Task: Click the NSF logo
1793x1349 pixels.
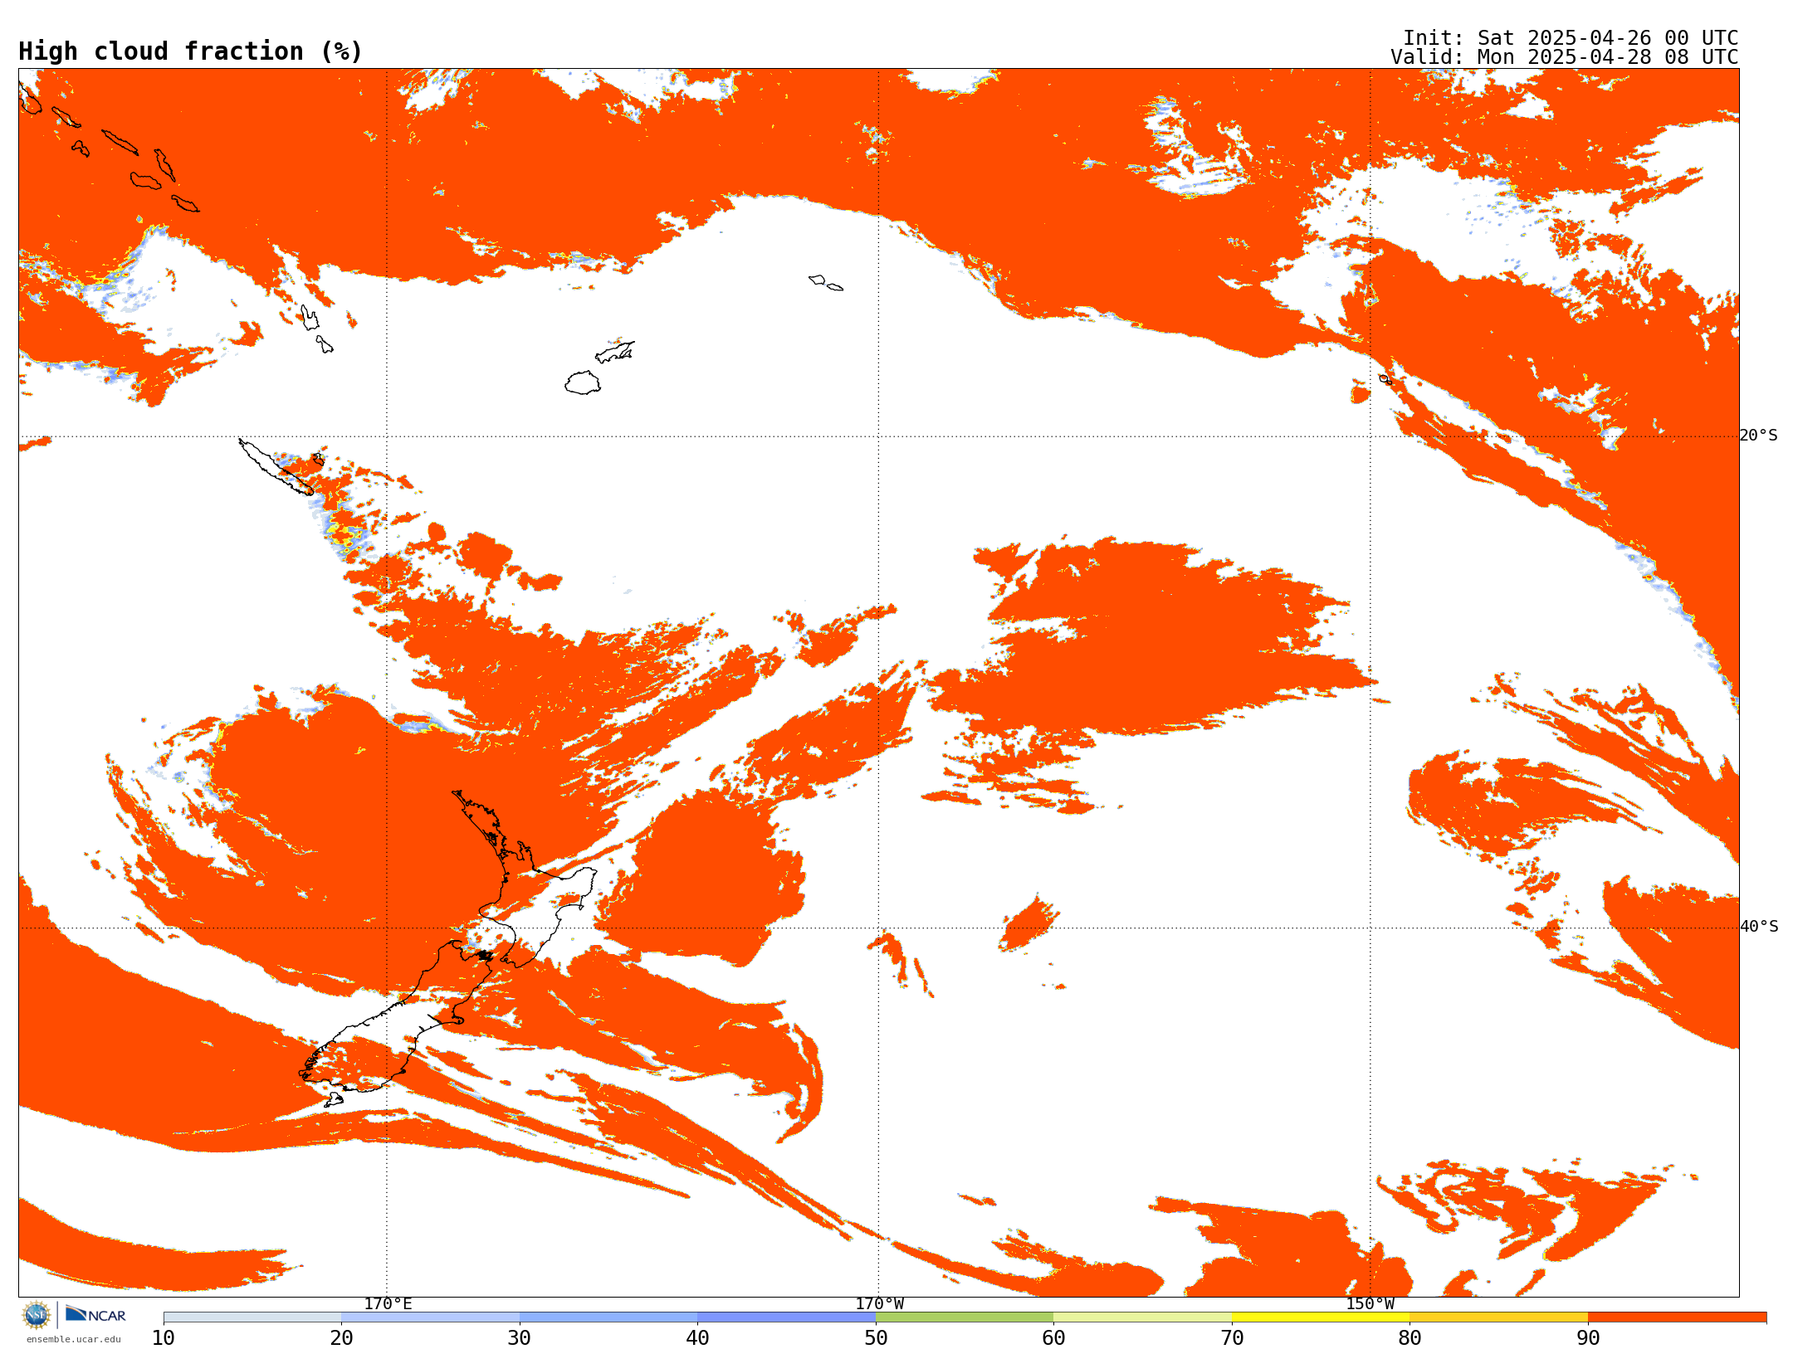Action: (37, 1315)
